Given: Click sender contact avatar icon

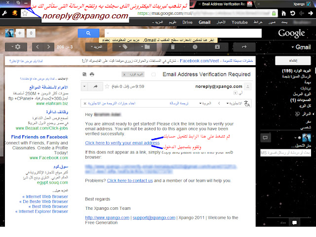Looking at the screenshot, I should coord(248,87).
